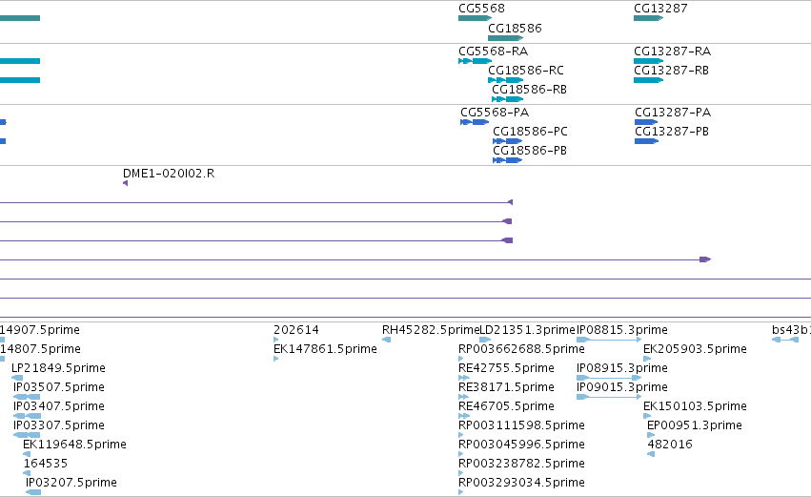Select protein CG13287-PB
The image size is (811, 497).
(672, 132)
